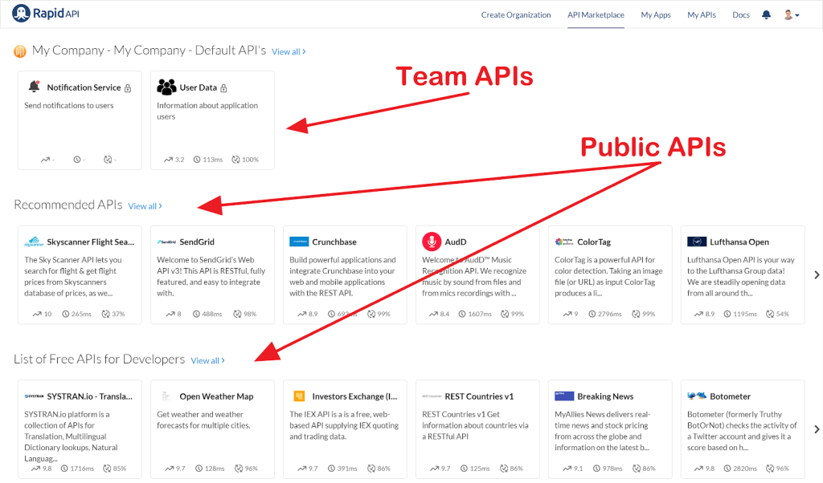
Task: Open the SYSTRAN.io Translation API title
Action: [x=90, y=396]
